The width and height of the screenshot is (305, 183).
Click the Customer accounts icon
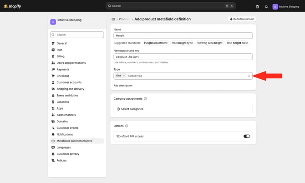(53, 82)
